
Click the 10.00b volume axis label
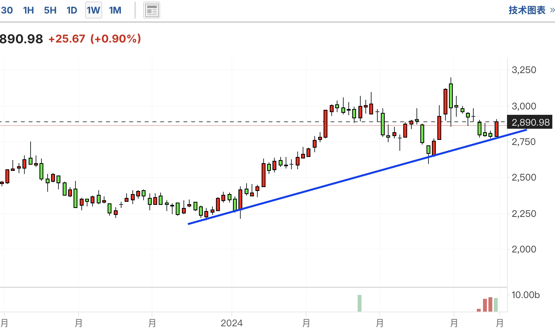point(525,295)
